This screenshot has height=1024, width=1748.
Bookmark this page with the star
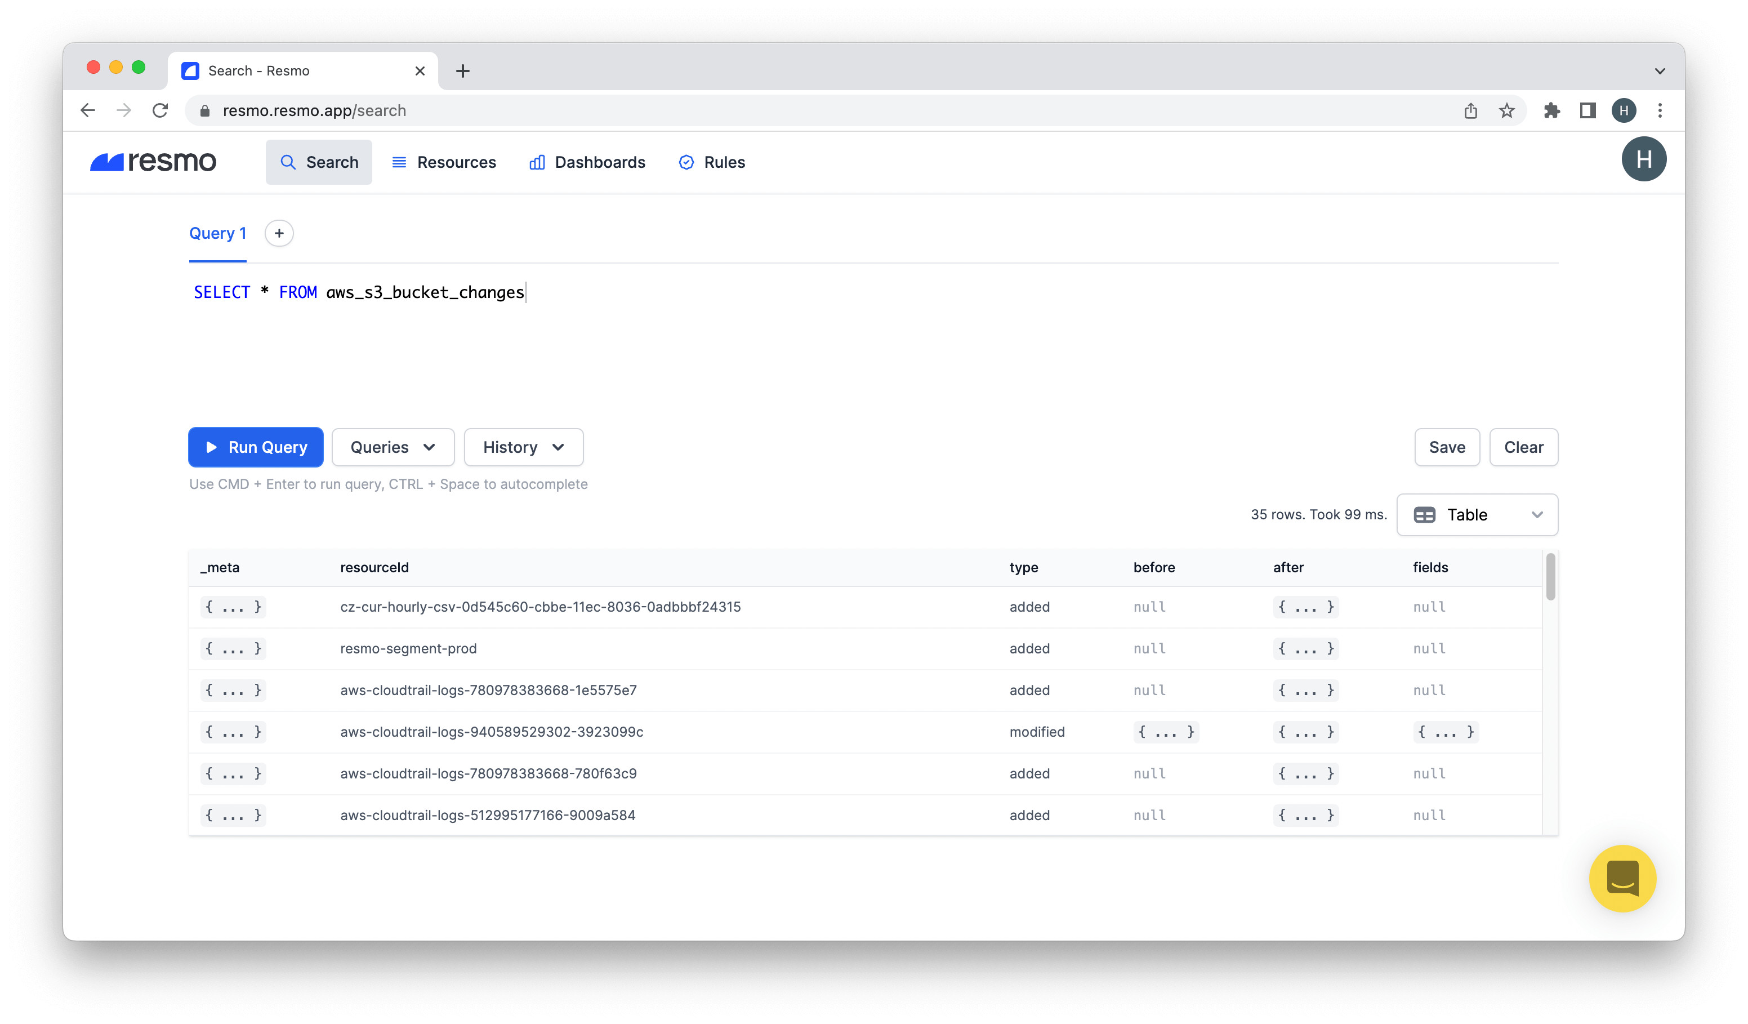click(1506, 110)
